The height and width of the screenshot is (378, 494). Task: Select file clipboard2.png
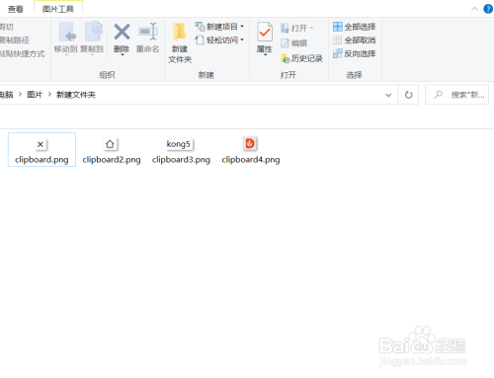112,150
